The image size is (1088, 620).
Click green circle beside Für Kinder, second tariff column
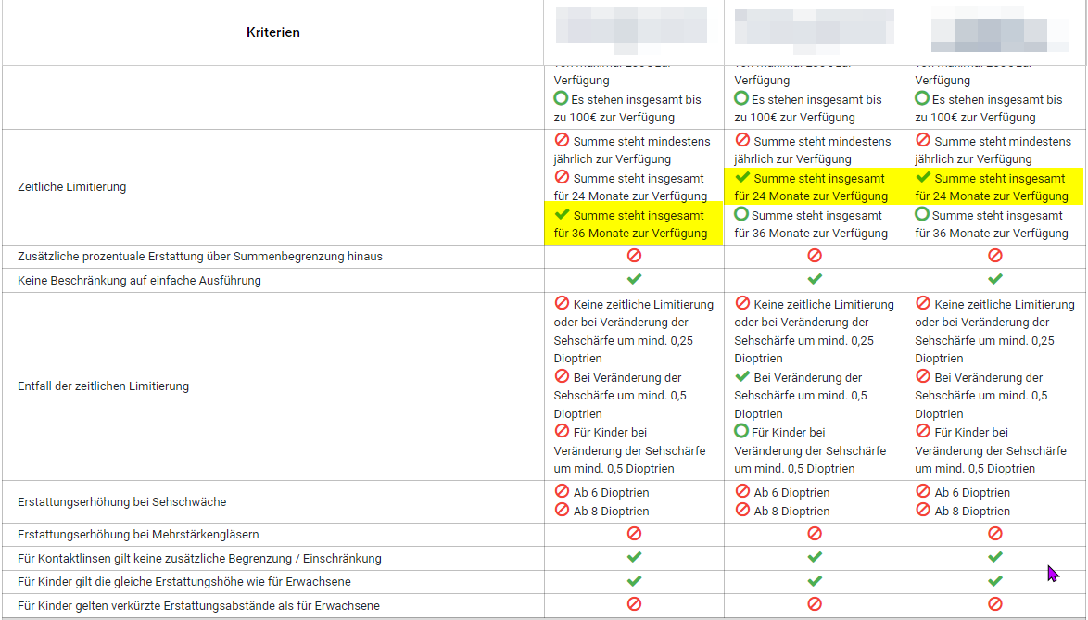pyautogui.click(x=741, y=432)
